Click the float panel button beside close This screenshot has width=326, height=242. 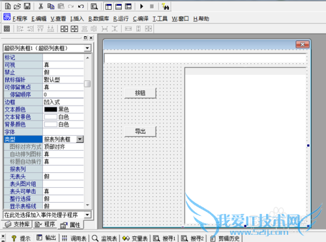point(85,38)
